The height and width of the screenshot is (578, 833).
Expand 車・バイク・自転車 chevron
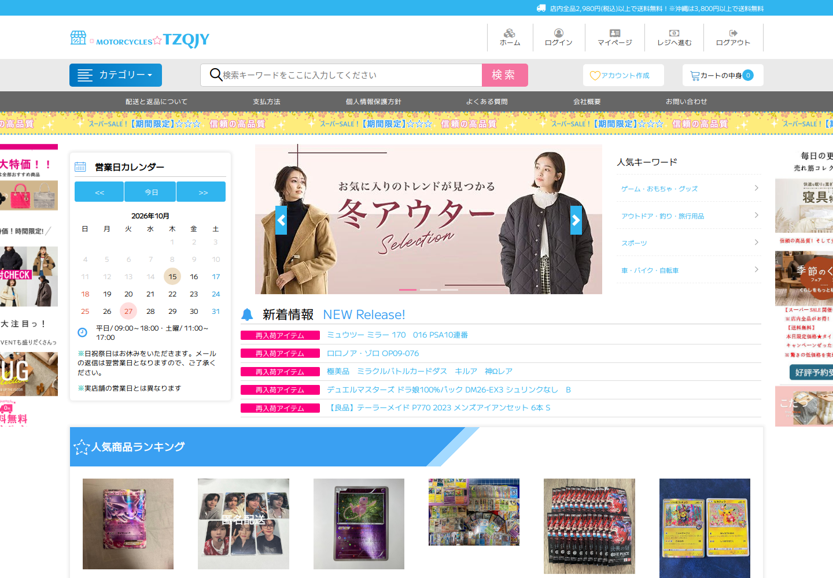coord(756,269)
